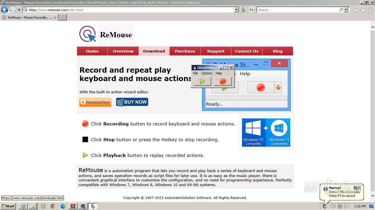Open Options menu in GhostMouse window
Screen dimensions: 375x210
pyautogui.click(x=207, y=73)
